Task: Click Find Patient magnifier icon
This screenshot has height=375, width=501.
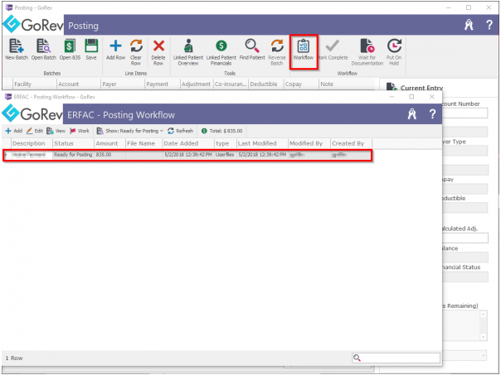Action: pos(252,46)
